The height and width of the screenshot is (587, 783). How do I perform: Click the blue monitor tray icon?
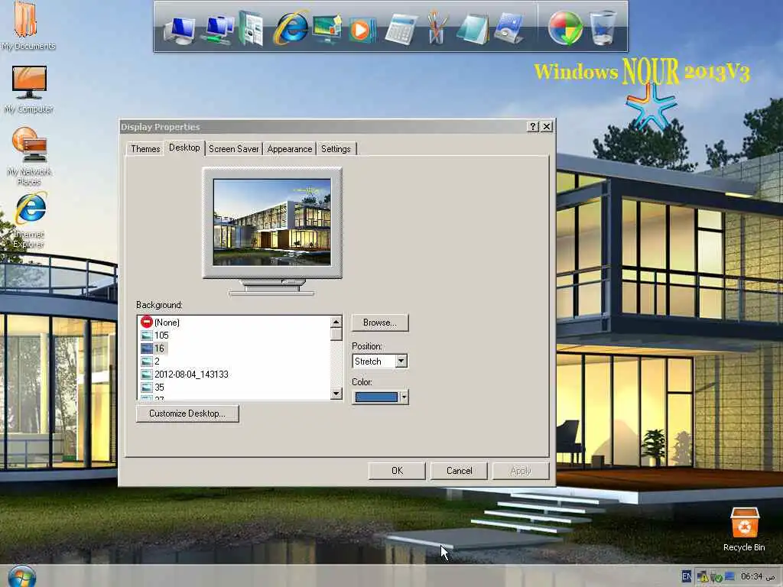729,576
